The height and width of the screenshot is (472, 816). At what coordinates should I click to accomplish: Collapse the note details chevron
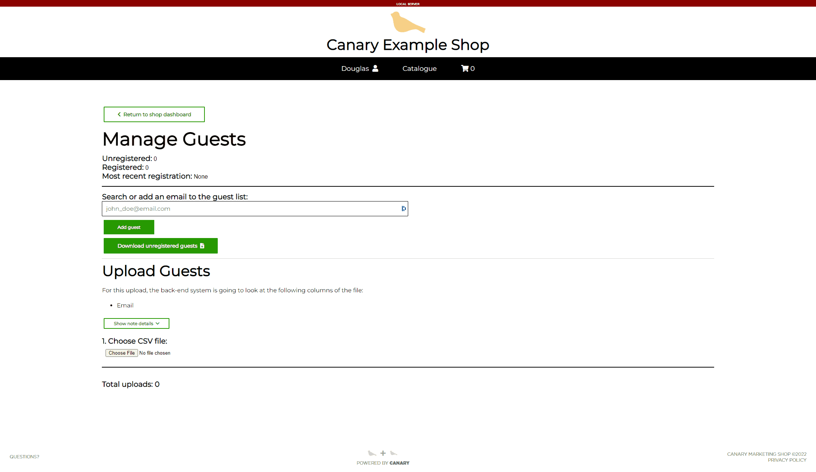coord(158,323)
